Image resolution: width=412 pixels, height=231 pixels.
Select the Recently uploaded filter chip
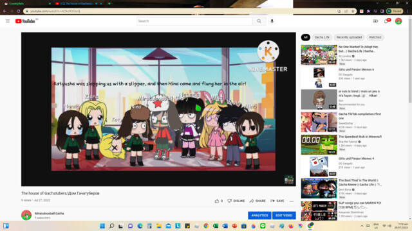click(349, 37)
